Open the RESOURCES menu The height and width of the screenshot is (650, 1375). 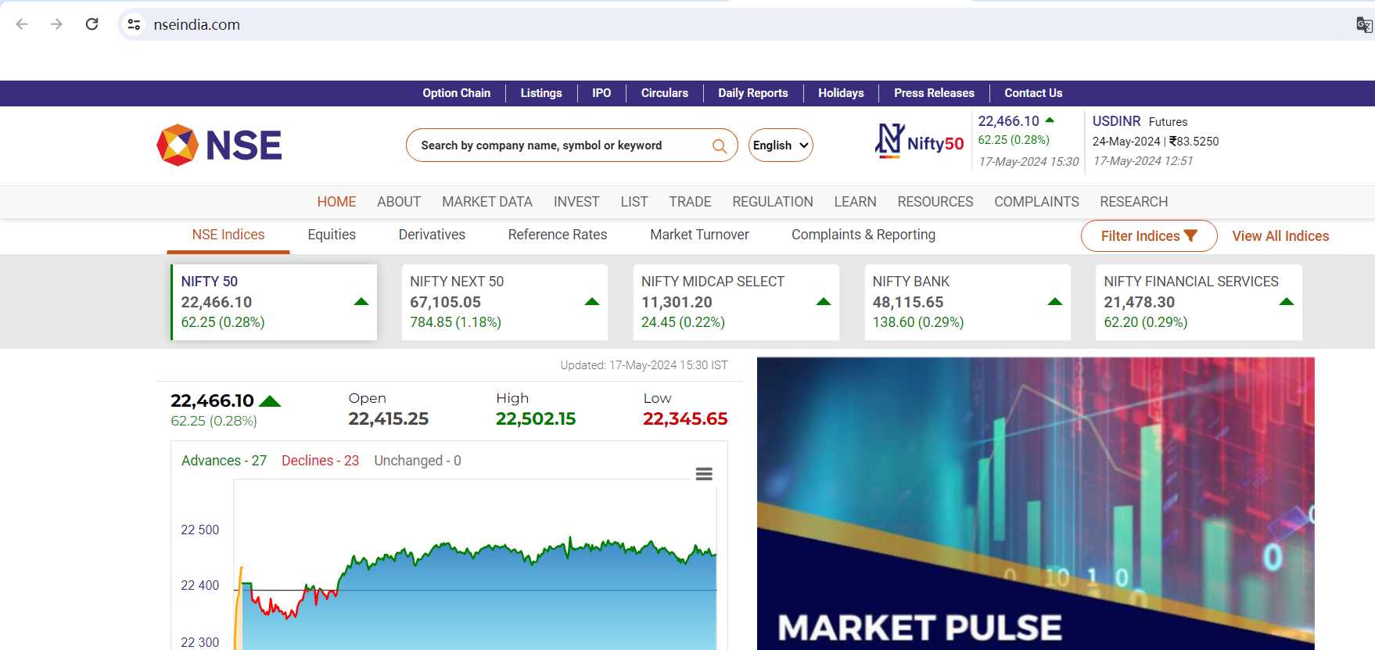click(935, 202)
